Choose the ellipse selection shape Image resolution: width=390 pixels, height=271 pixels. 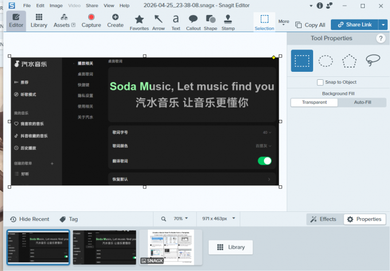(x=326, y=61)
